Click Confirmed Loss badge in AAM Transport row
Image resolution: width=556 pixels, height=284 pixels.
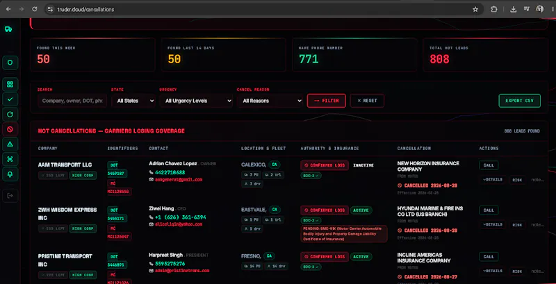coord(325,165)
